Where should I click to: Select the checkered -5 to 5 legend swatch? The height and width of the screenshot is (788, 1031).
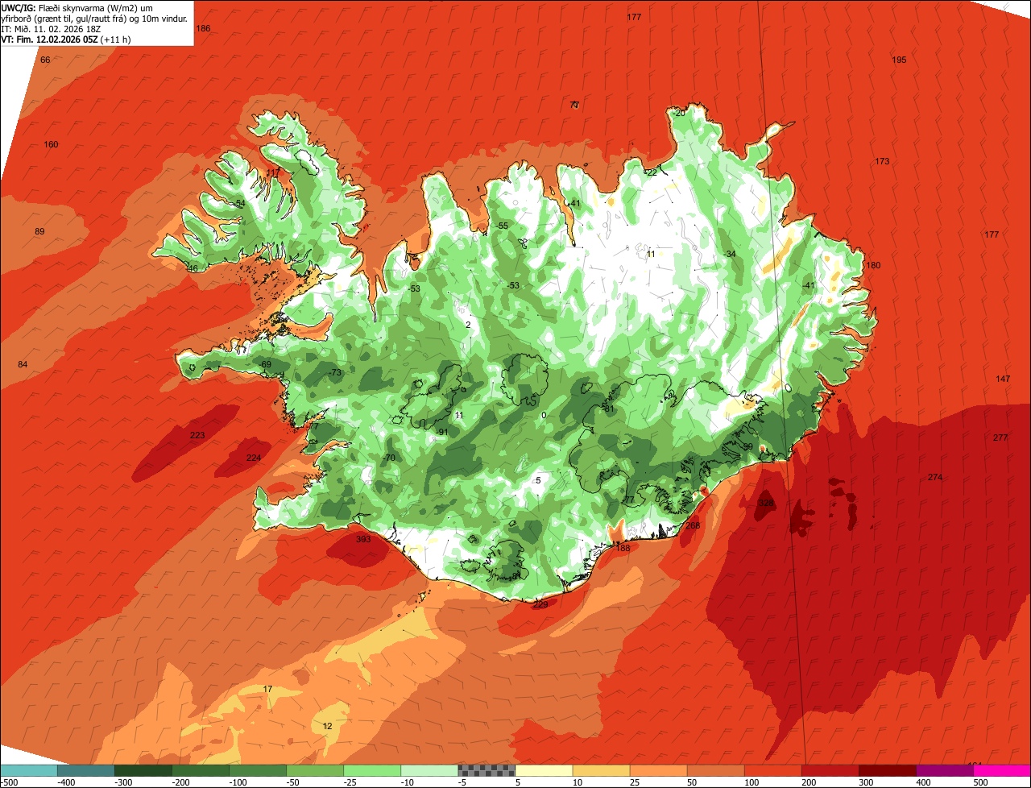(487, 770)
